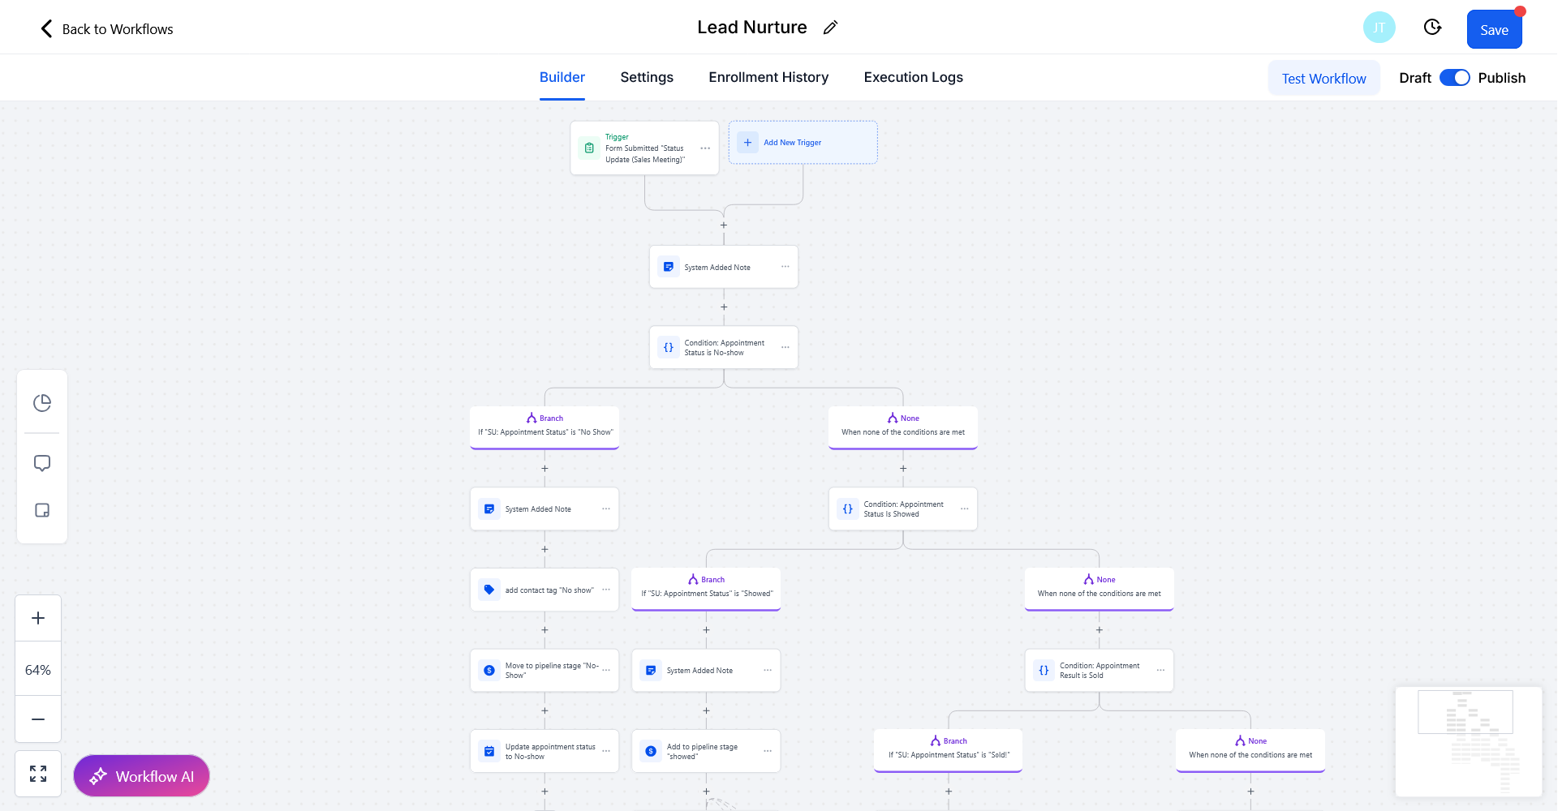The width and height of the screenshot is (1558, 811).
Task: Add a sticky note from side panel
Action: pyautogui.click(x=42, y=510)
